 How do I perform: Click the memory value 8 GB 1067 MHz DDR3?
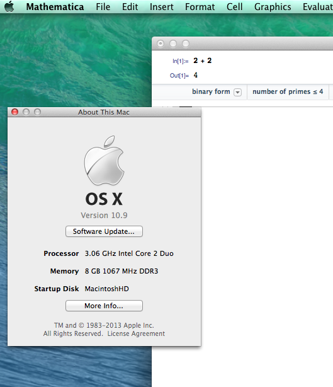click(x=121, y=271)
